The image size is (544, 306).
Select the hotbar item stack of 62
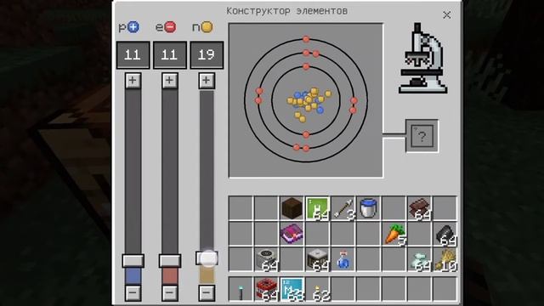click(317, 289)
